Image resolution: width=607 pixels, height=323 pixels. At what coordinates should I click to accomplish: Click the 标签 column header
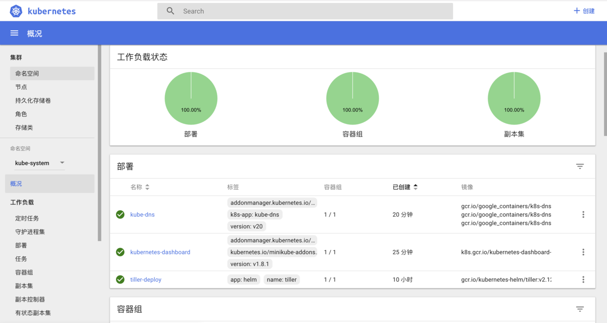click(233, 187)
